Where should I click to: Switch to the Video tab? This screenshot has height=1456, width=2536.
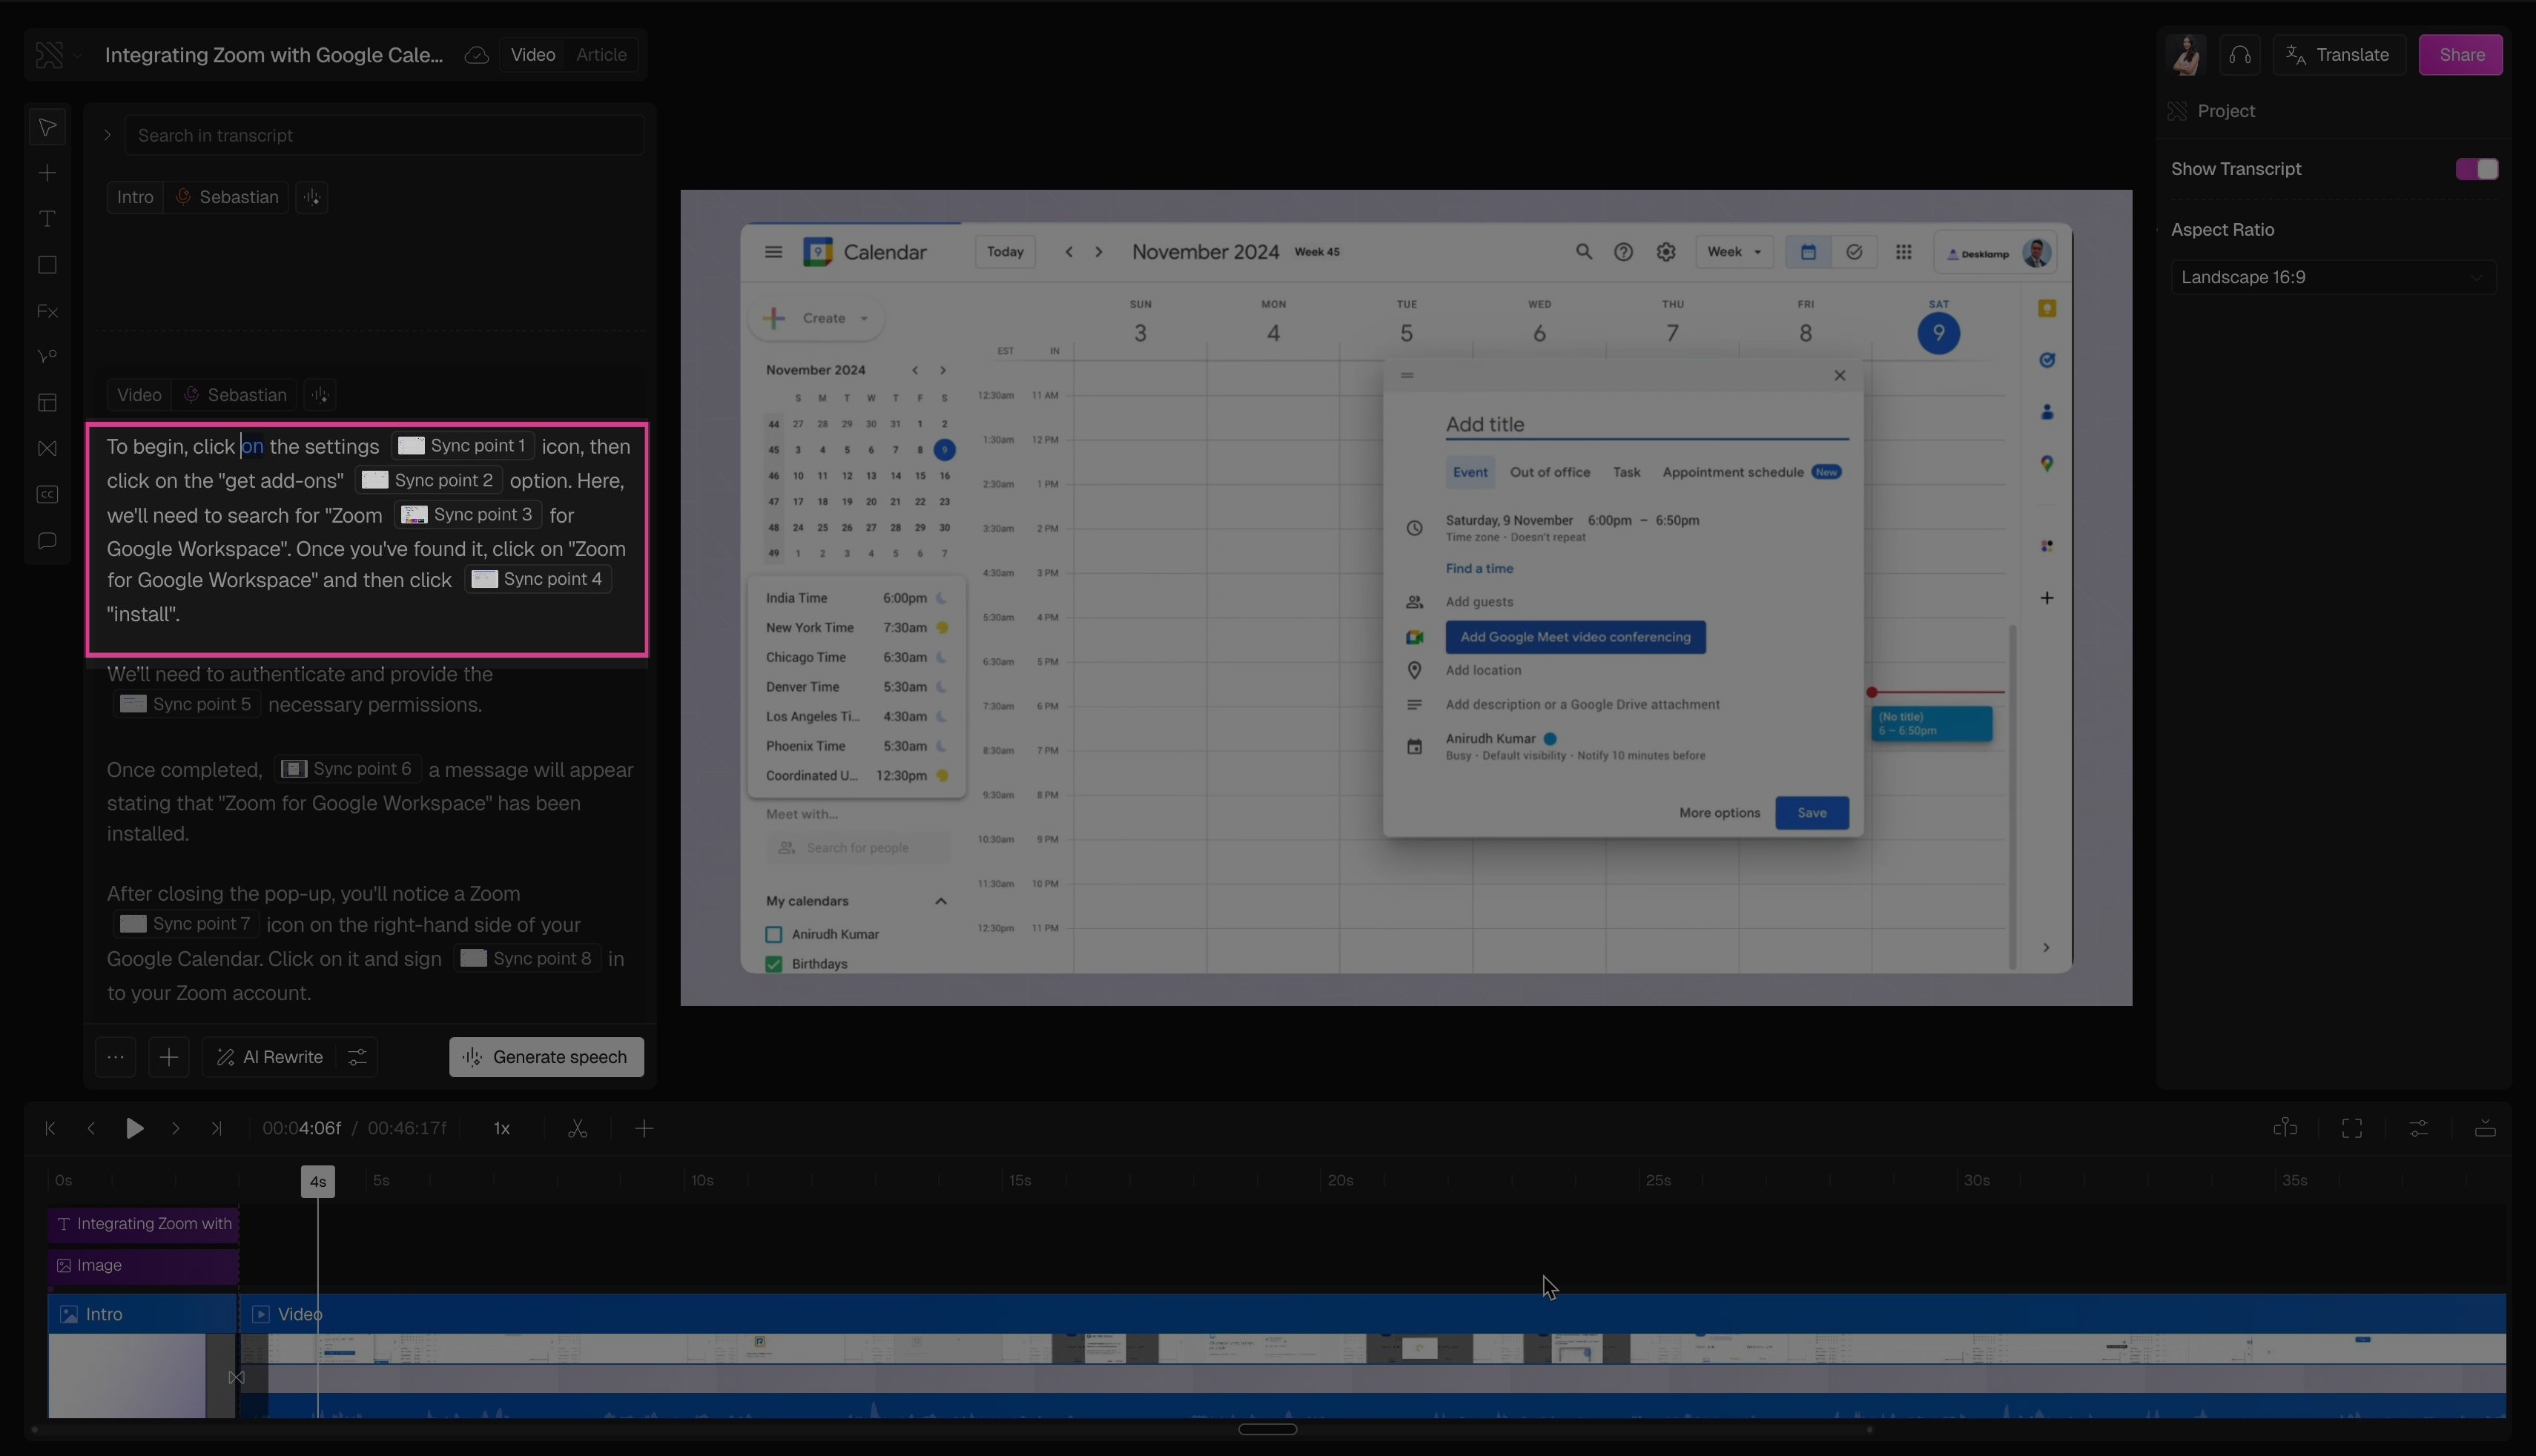click(x=533, y=55)
